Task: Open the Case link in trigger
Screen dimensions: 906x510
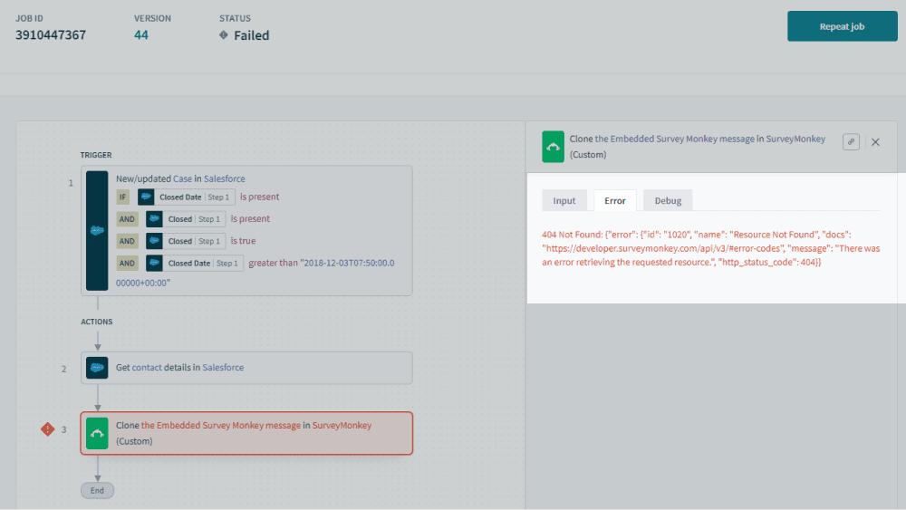Action: point(183,178)
